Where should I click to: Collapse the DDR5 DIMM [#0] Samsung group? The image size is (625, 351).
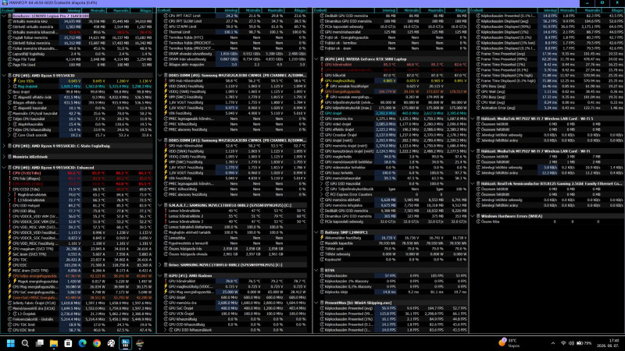(160, 75)
